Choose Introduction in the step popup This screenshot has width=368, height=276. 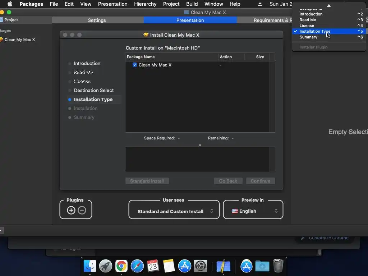pyautogui.click(x=329, y=14)
